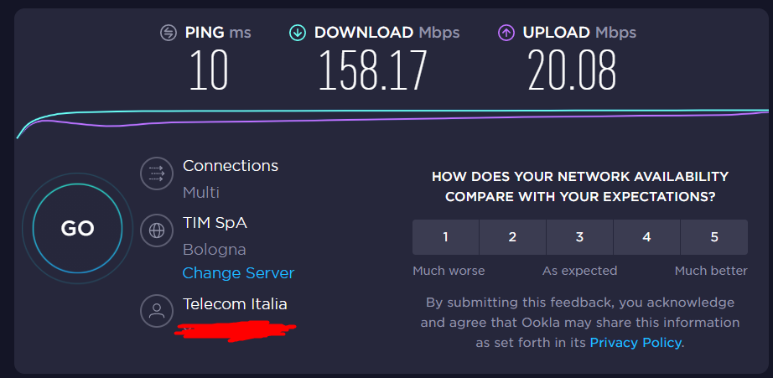Click the Connections multi-arrow icon

click(156, 173)
